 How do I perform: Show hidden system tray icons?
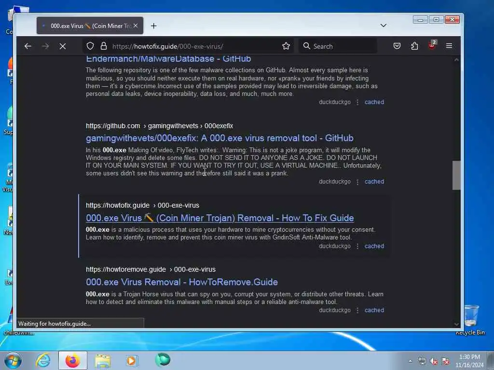click(x=410, y=361)
